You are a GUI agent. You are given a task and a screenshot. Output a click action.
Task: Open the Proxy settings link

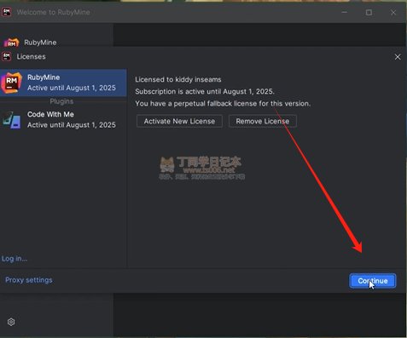29,280
